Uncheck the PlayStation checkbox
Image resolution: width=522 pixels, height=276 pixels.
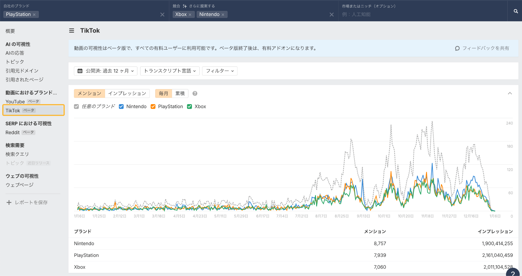tap(153, 106)
